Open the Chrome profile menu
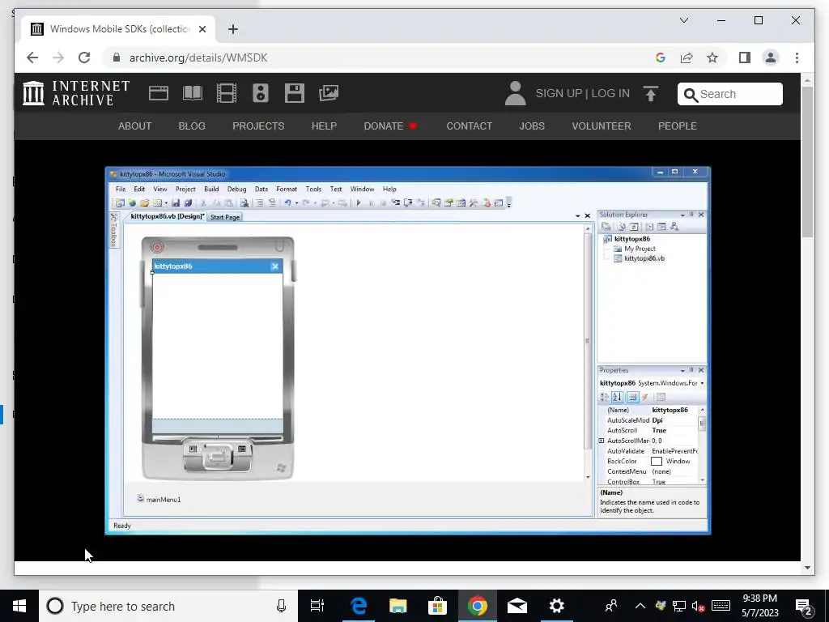Viewport: 829px width, 622px height. [771, 58]
